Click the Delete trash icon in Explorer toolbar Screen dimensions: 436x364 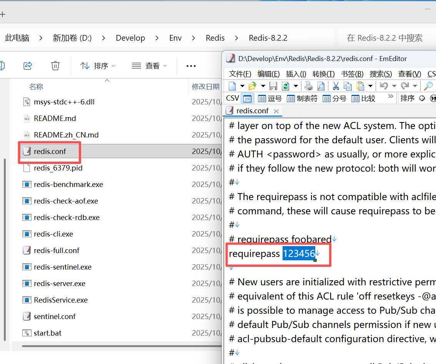(x=55, y=66)
